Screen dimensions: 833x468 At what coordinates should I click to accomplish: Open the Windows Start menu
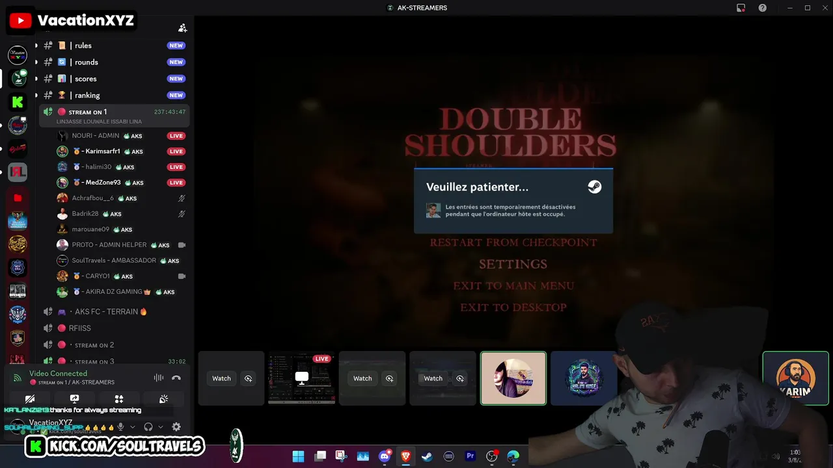click(298, 456)
